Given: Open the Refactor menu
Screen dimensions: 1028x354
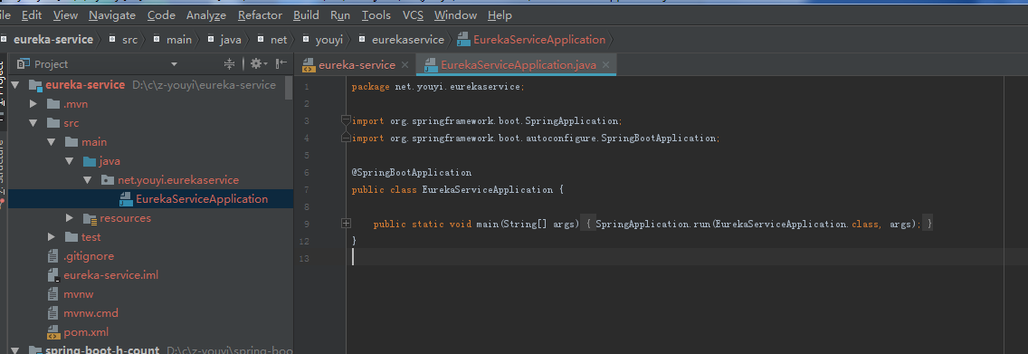Looking at the screenshot, I should 261,15.
